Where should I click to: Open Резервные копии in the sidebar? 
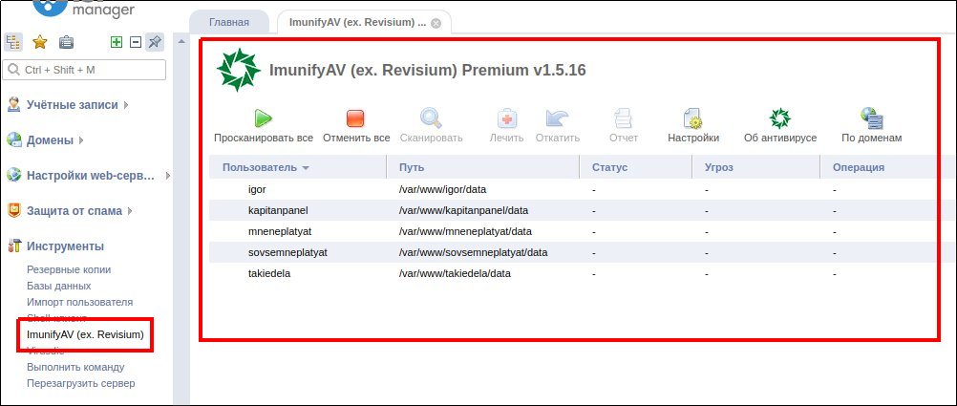click(69, 269)
